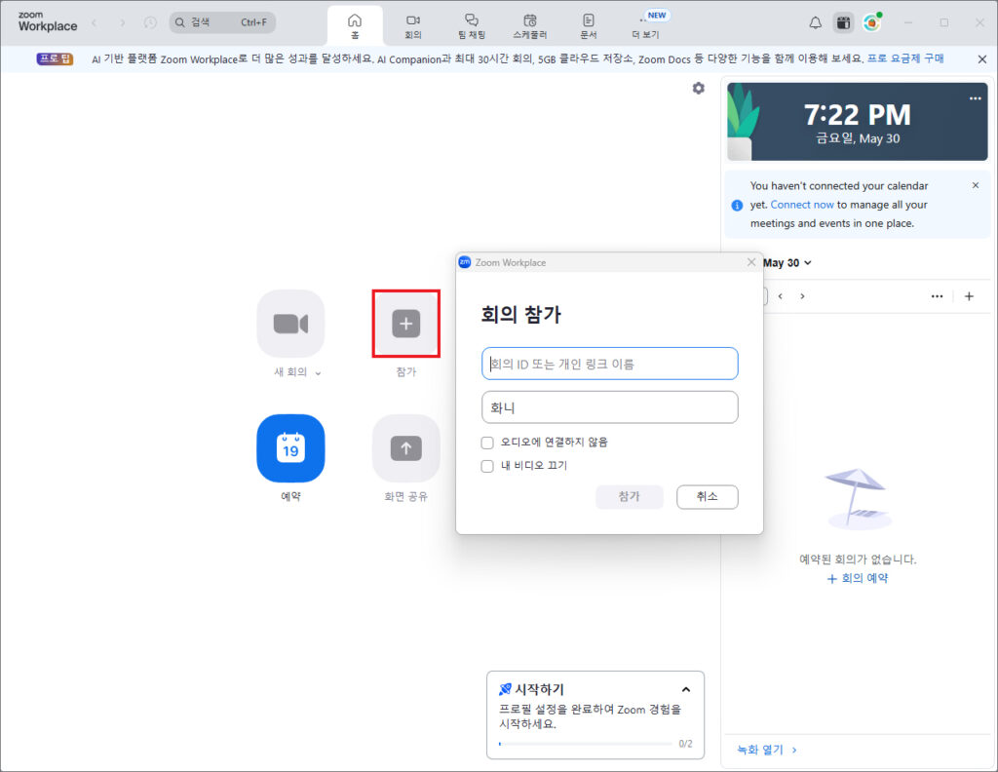Expand the May 30 date dropdown
This screenshot has height=772, width=998.
click(787, 263)
